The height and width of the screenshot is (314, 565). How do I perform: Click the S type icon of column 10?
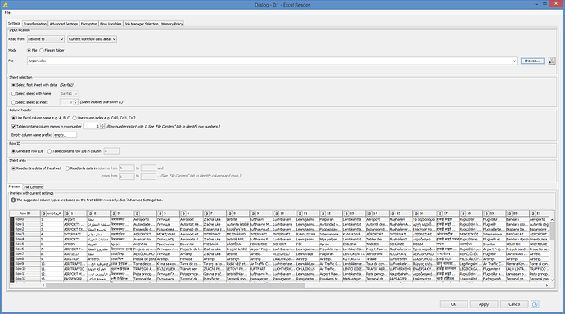click(277, 213)
